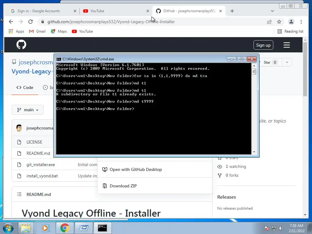Click the cmd.exe title bar icon
The image size is (312, 234).
pos(59,59)
